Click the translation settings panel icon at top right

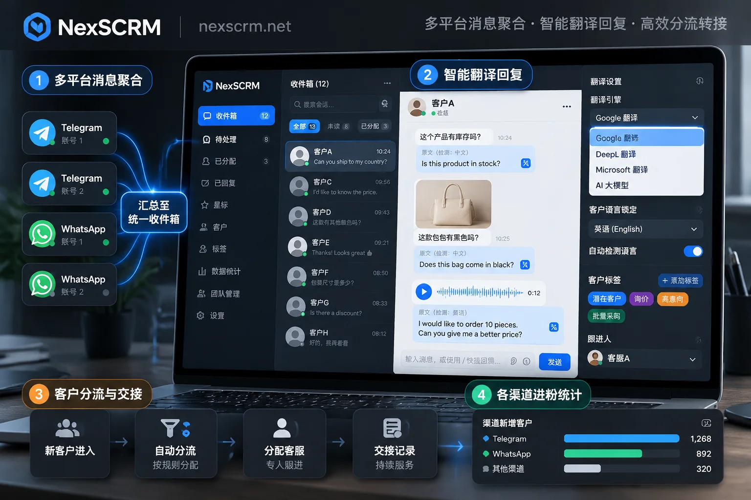[700, 81]
